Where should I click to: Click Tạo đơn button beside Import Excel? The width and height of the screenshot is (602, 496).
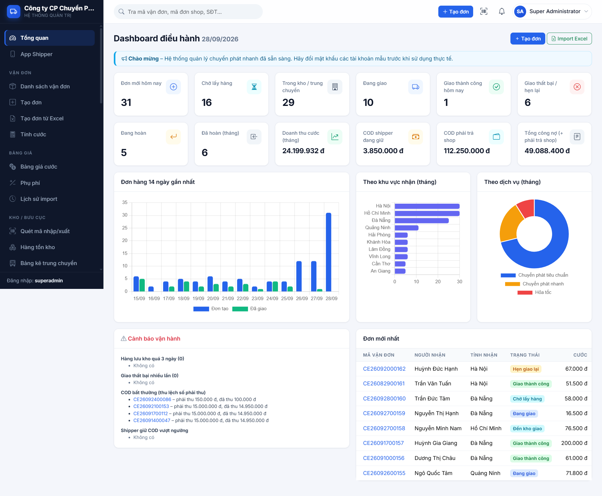[x=528, y=39]
